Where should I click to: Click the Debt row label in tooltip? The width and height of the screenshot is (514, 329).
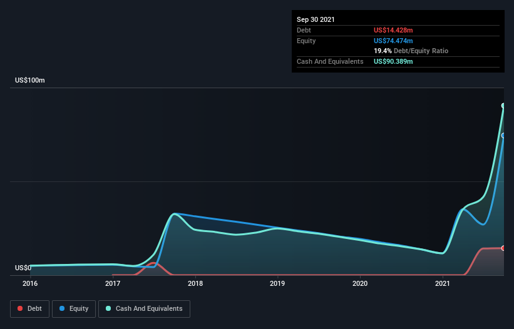[x=304, y=30]
